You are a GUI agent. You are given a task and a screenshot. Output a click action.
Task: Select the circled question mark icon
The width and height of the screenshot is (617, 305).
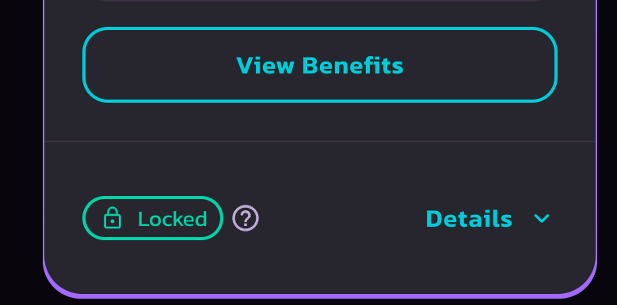246,218
